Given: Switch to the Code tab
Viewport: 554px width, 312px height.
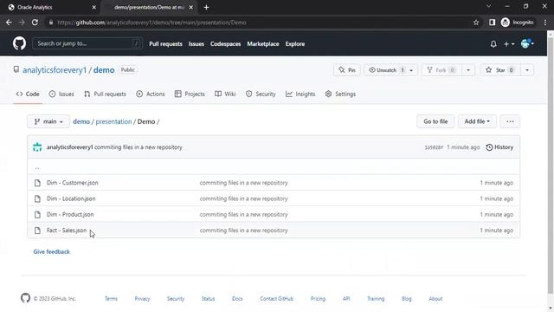Looking at the screenshot, I should (x=28, y=94).
